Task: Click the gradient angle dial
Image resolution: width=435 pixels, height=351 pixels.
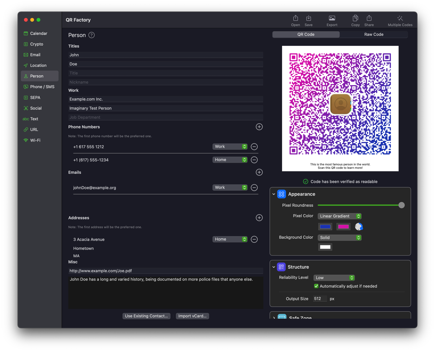Action: point(359,227)
